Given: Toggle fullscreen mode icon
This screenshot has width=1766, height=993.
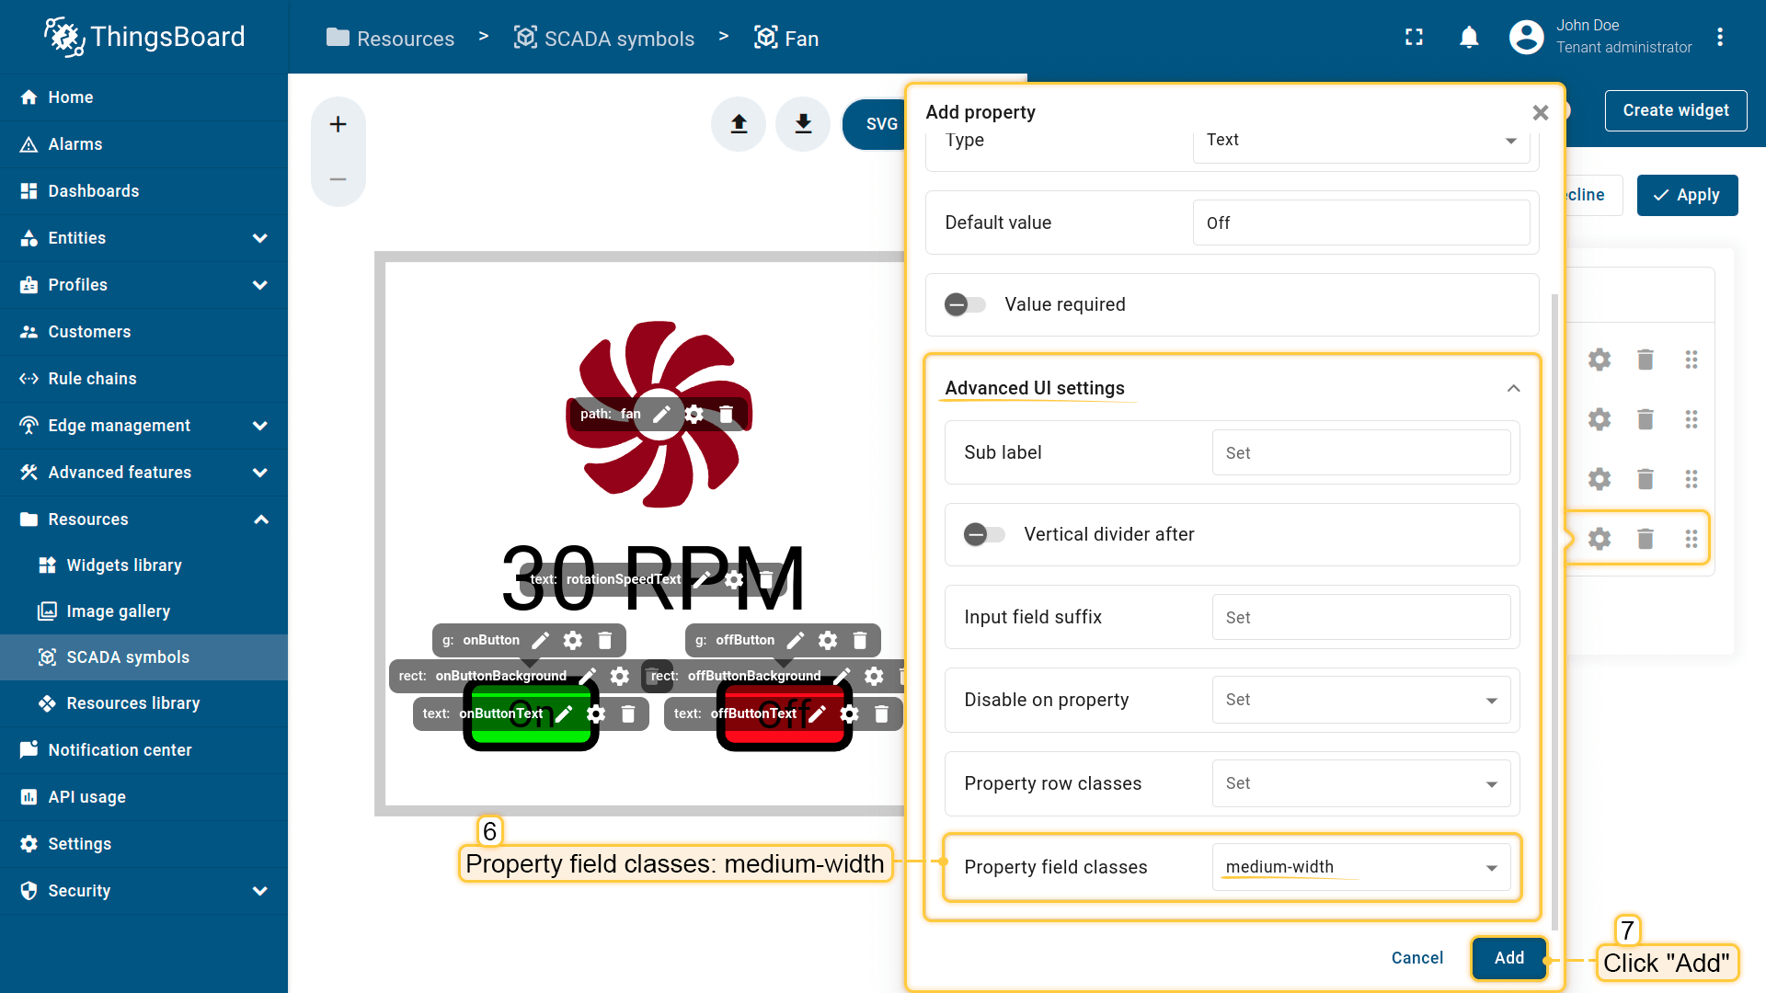Looking at the screenshot, I should click(x=1414, y=38).
